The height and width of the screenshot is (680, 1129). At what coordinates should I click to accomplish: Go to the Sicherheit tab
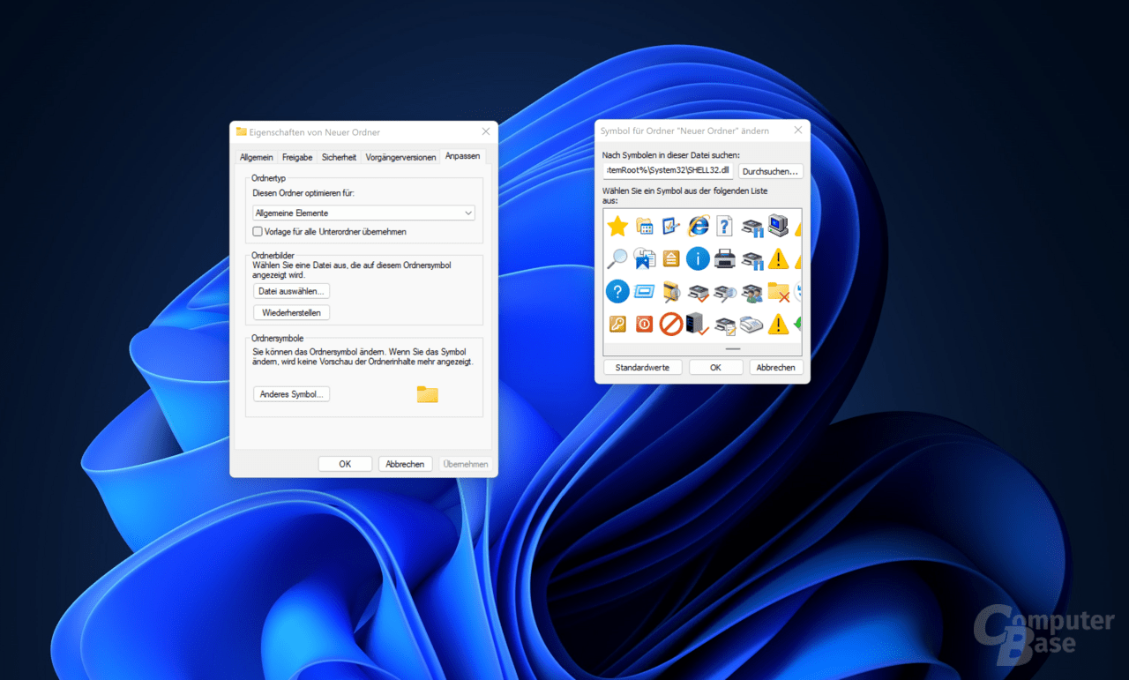point(339,157)
